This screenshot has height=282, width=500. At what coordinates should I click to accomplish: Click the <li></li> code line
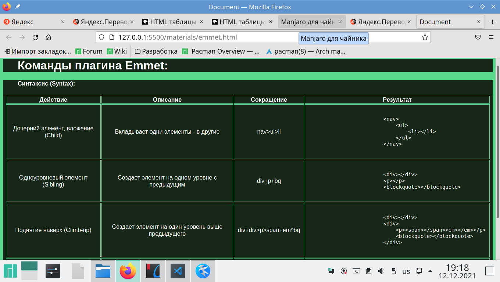(422, 131)
